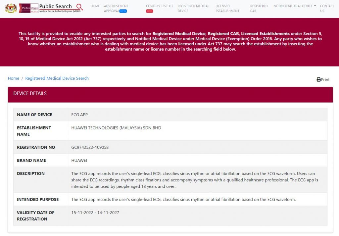This screenshot has height=236, width=339.
Task: Expand the Notified Medical Device dropdown
Action: coord(294,6)
